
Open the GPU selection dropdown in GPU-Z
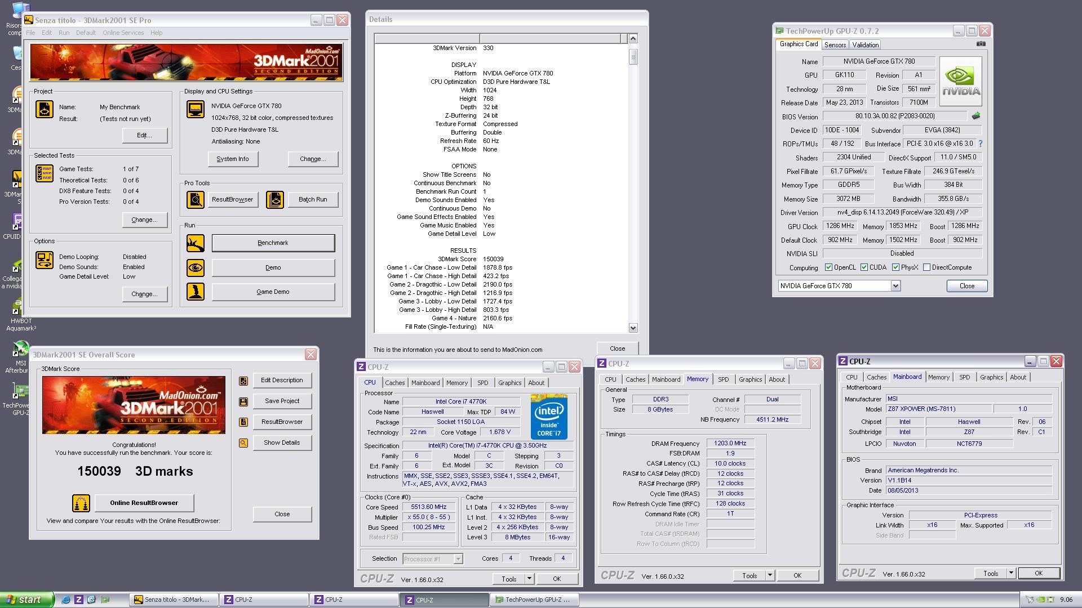895,286
